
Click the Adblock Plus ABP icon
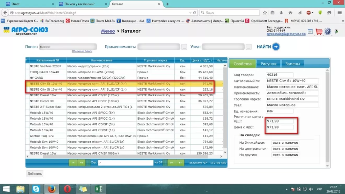coord(308,13)
